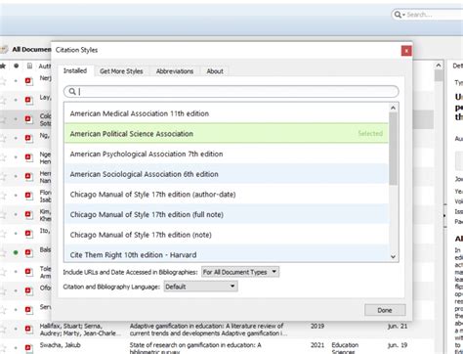Click the Jun. 21 added date
The image size is (463, 354).
point(398,326)
